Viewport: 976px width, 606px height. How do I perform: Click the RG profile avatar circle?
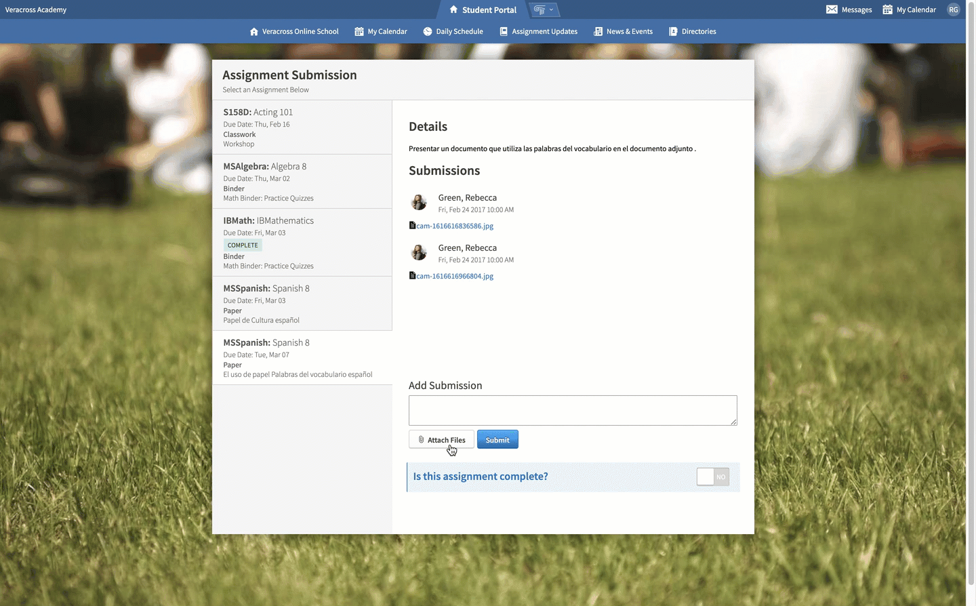pos(954,9)
